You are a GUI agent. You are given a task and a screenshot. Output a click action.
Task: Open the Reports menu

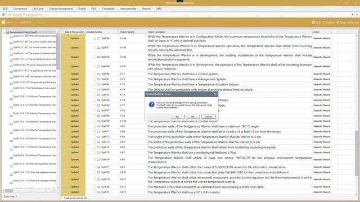point(146,9)
